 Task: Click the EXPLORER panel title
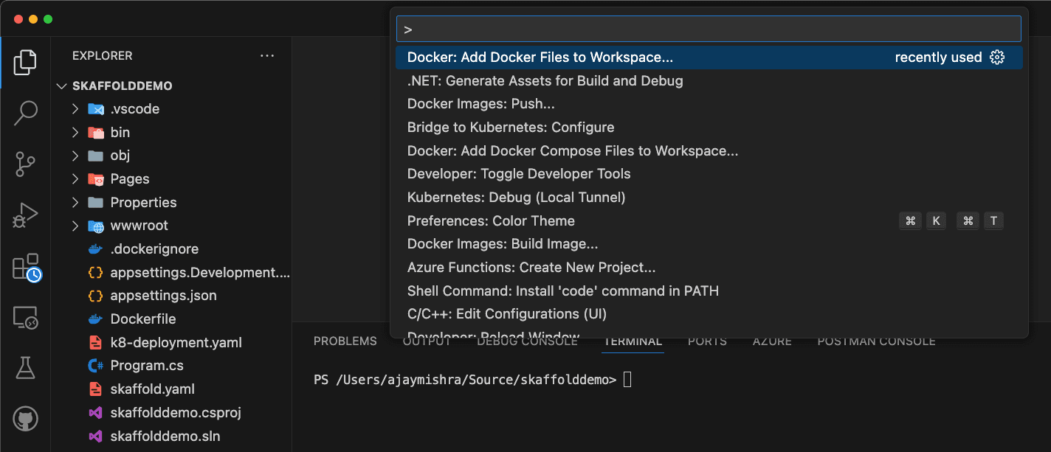point(103,55)
